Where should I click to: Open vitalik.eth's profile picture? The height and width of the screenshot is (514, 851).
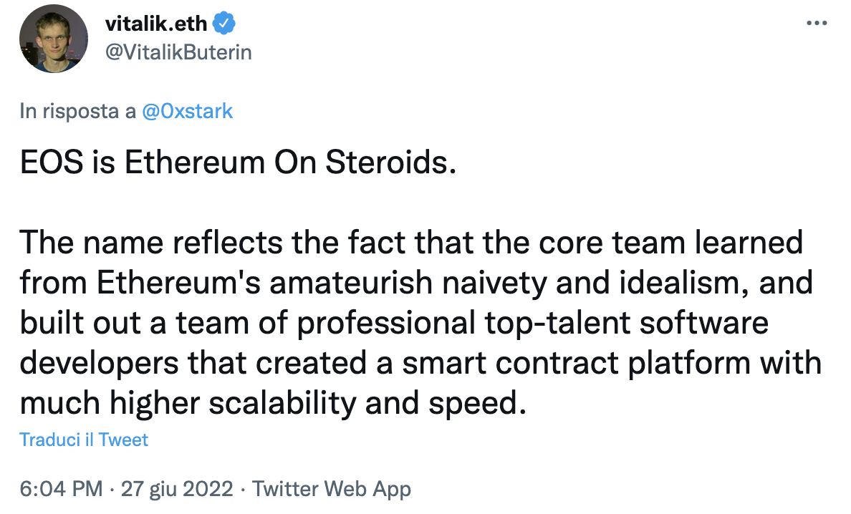(53, 39)
